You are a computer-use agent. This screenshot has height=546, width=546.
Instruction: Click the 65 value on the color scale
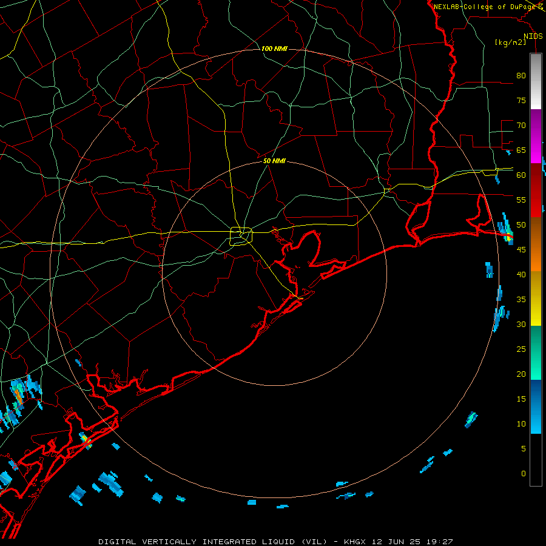521,150
